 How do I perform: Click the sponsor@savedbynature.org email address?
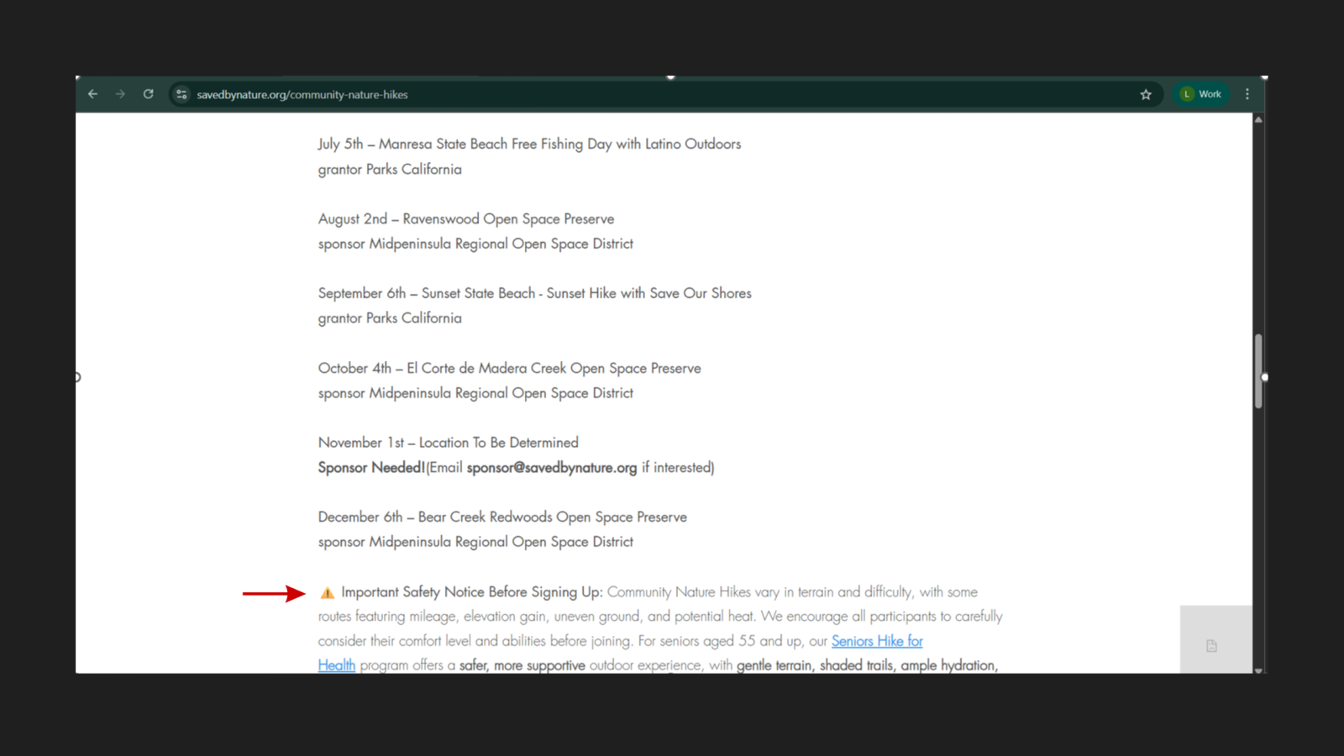click(x=552, y=468)
